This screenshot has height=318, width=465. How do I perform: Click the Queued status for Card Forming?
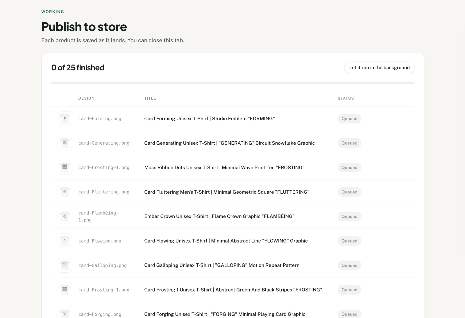[x=349, y=118]
